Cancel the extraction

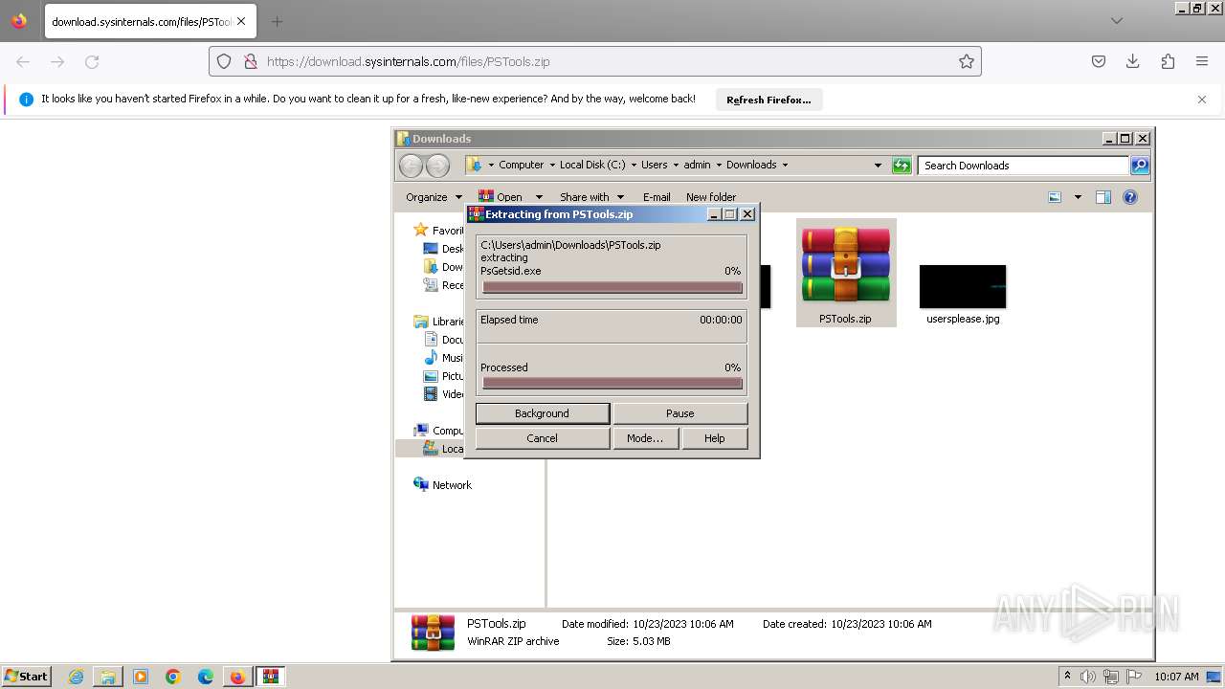click(542, 438)
